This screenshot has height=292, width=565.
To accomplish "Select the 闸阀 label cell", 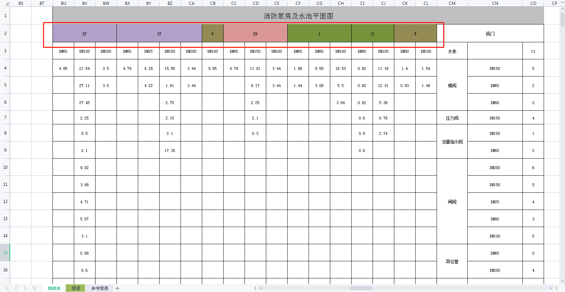I will click(452, 202).
